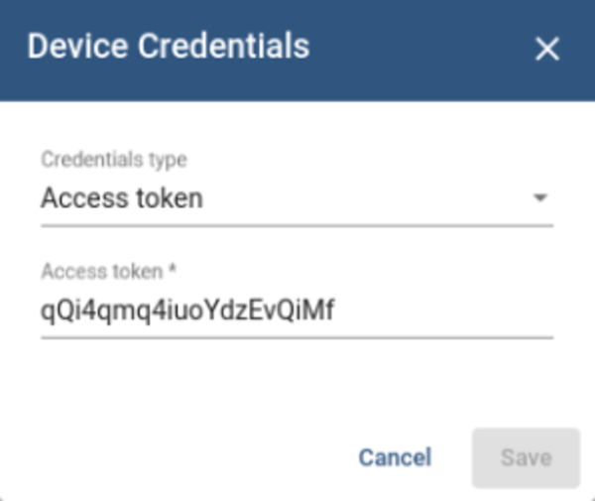Select the Credentials type combo box

pos(296,198)
